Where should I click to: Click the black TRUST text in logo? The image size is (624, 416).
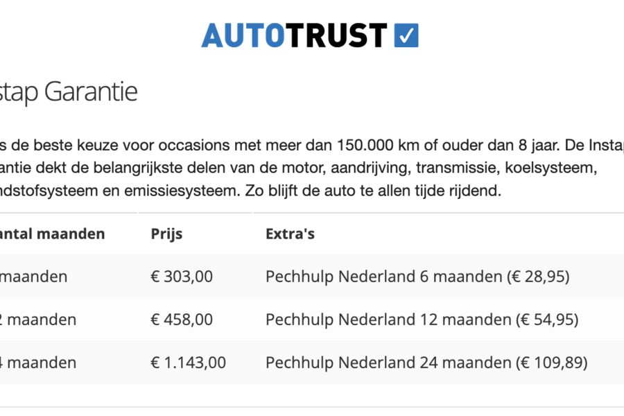(x=336, y=35)
